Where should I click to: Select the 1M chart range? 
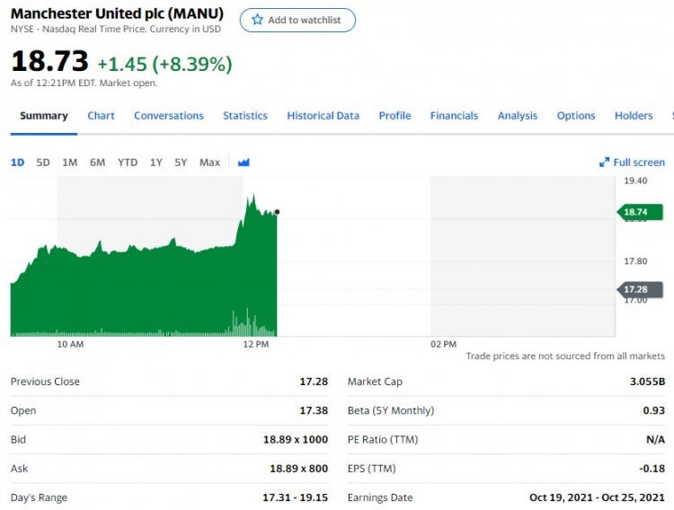[69, 163]
